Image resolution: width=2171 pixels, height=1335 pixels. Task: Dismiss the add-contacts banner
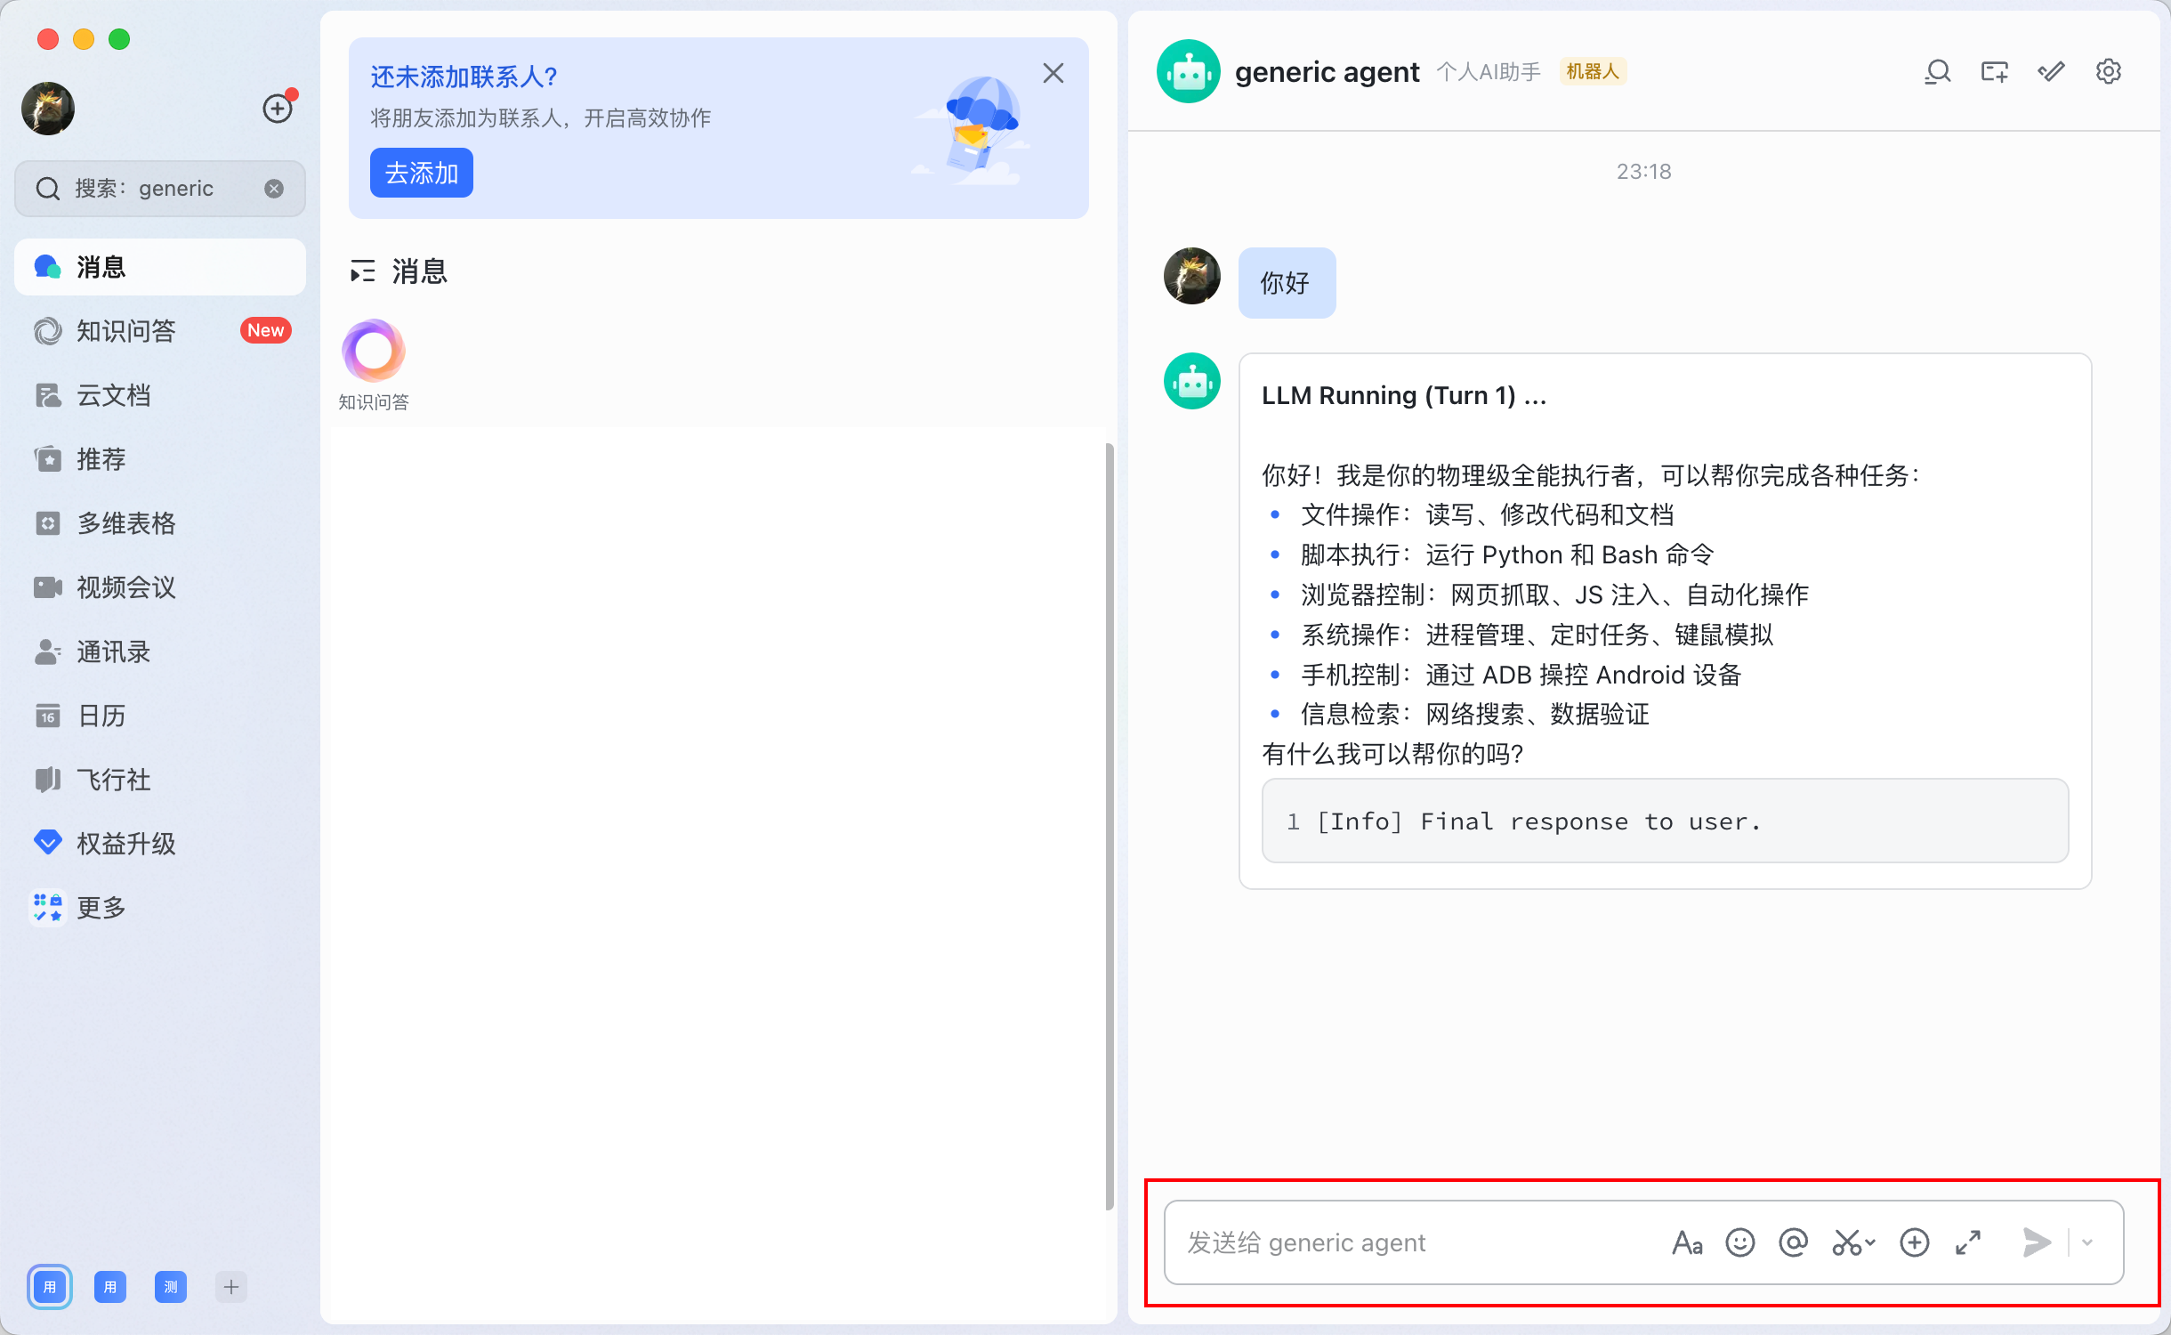click(1053, 73)
